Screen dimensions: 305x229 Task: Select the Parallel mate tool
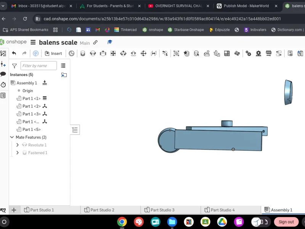tap(154, 53)
